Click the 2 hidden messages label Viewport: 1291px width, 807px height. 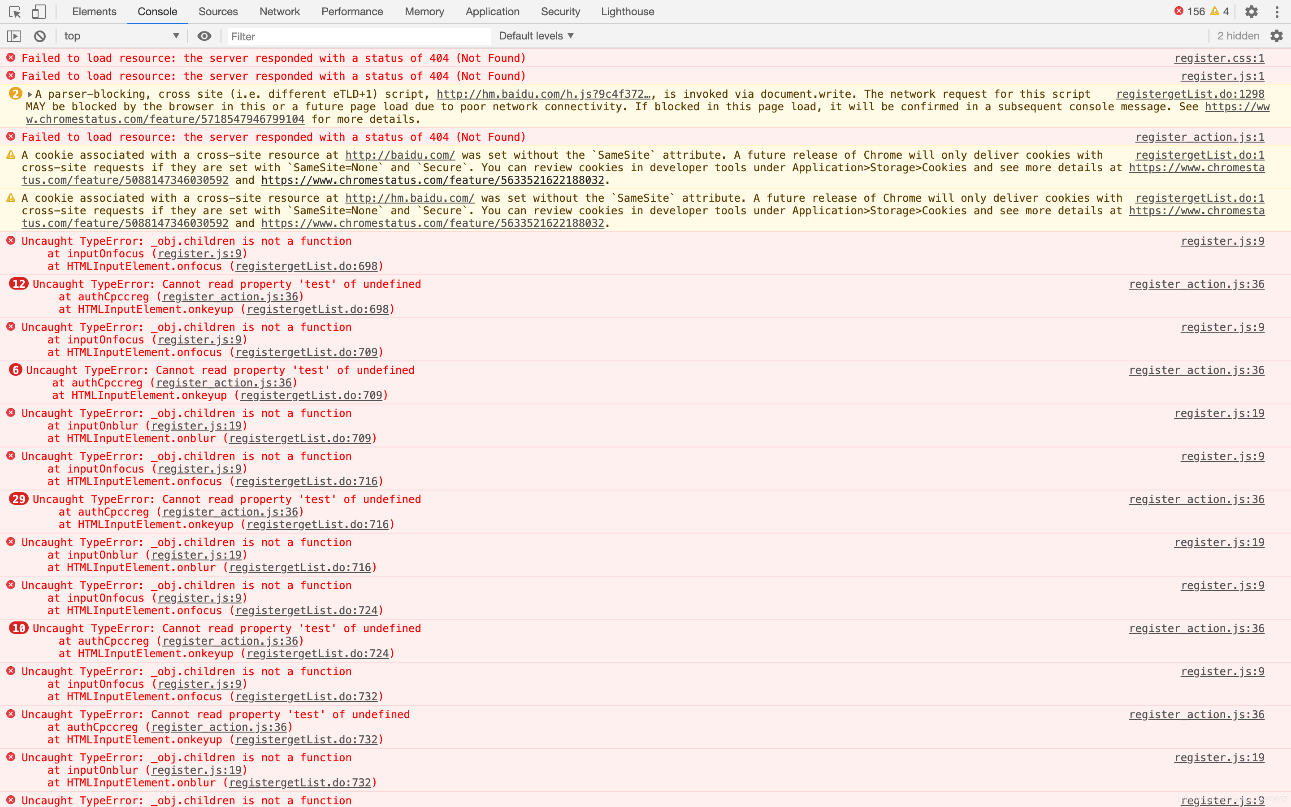pos(1238,36)
